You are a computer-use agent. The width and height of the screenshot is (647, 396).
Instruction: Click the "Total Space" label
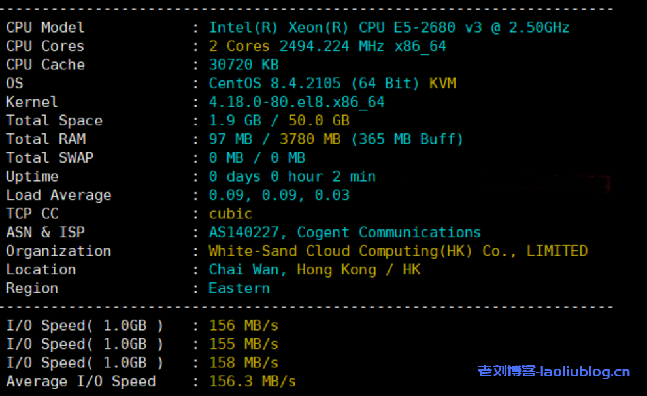(54, 121)
